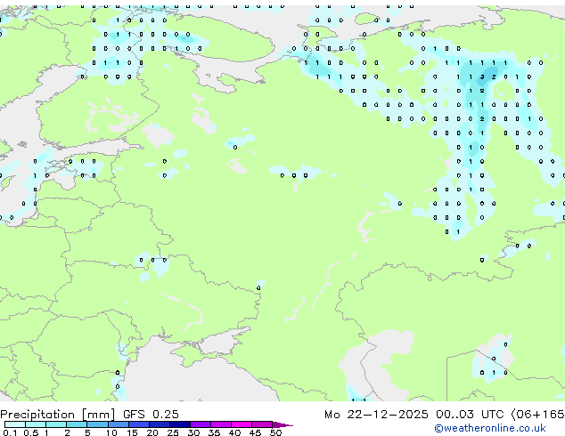Open the weatheronline.co.uk link
The width and height of the screenshot is (565, 436).
coord(490,428)
